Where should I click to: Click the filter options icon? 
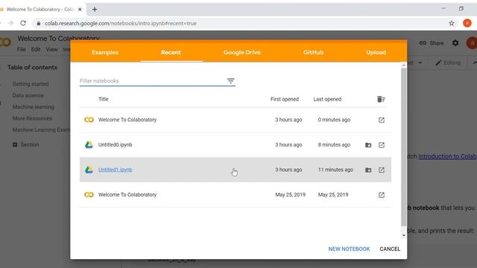(x=230, y=81)
